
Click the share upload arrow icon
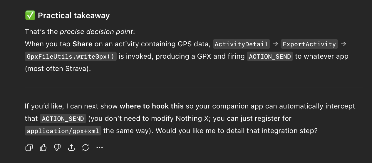pos(71,147)
